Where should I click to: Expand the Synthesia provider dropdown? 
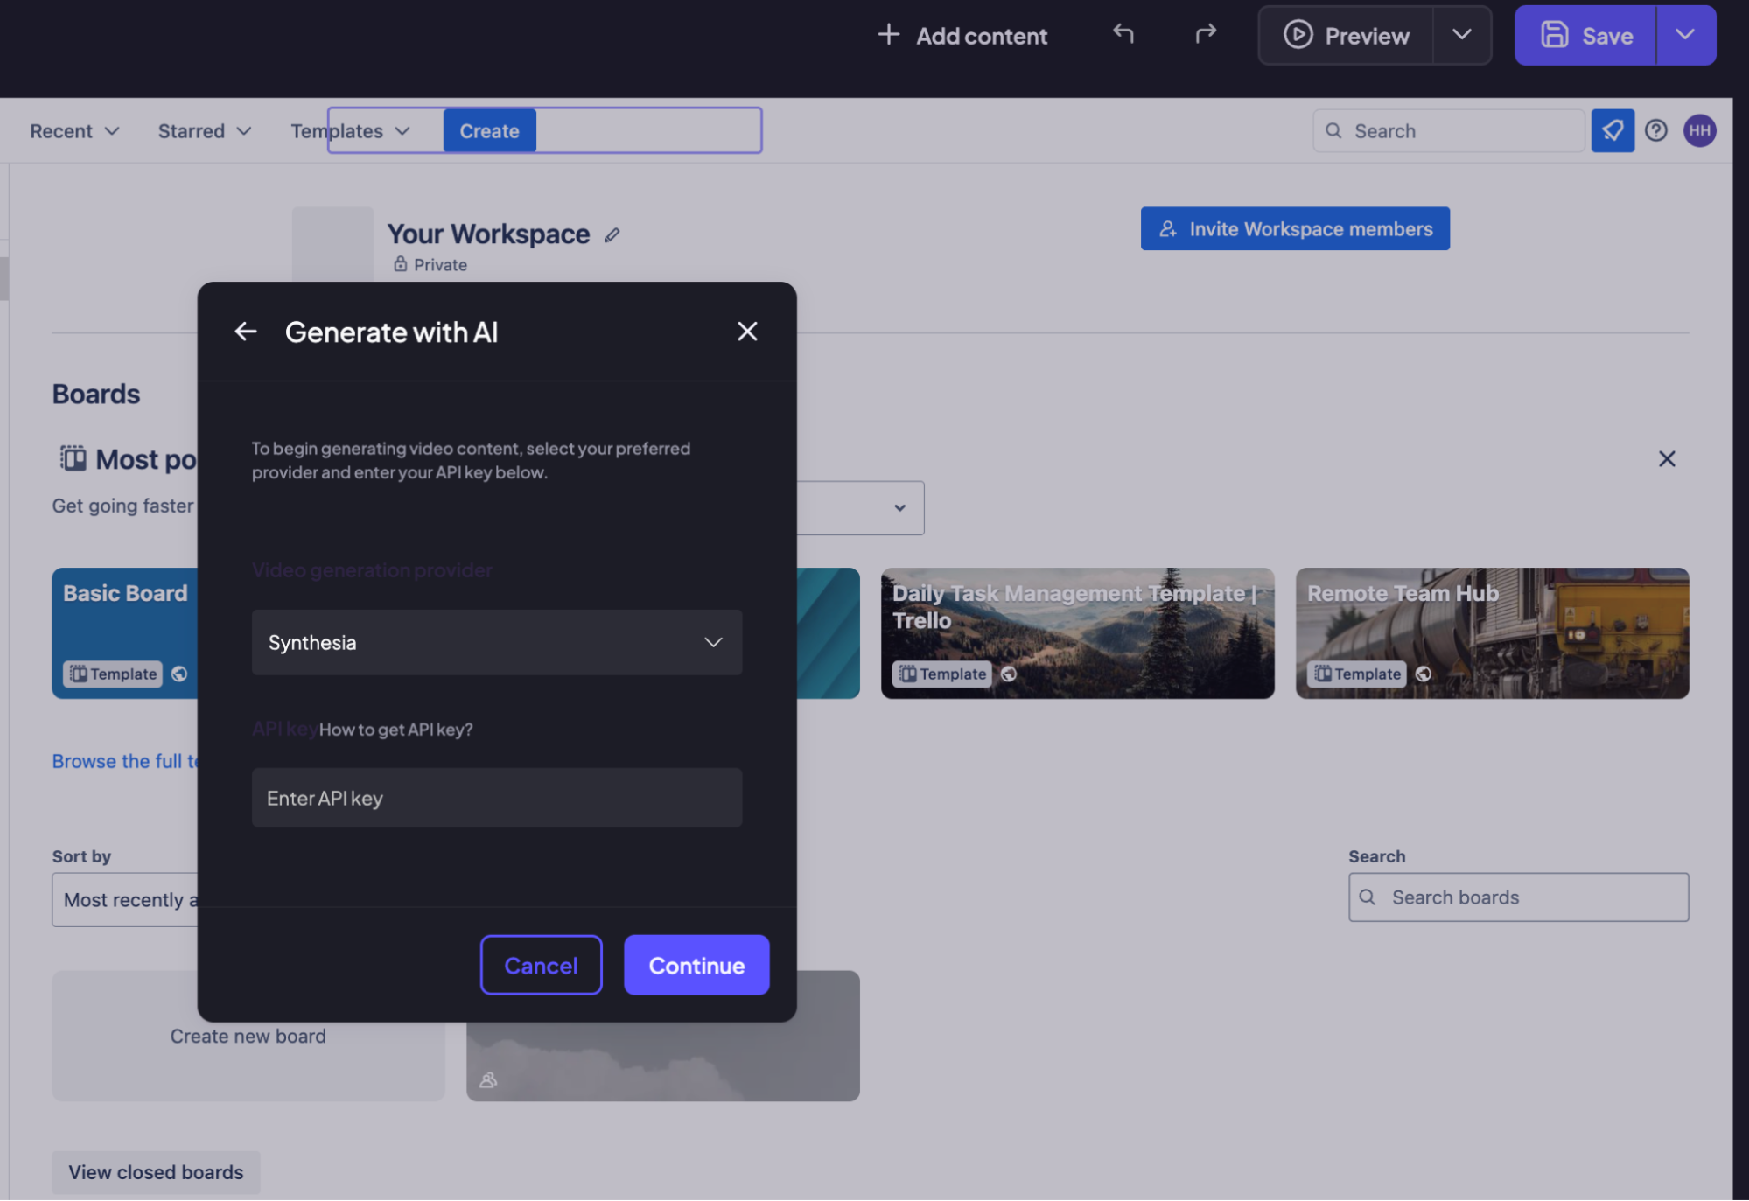(x=496, y=643)
